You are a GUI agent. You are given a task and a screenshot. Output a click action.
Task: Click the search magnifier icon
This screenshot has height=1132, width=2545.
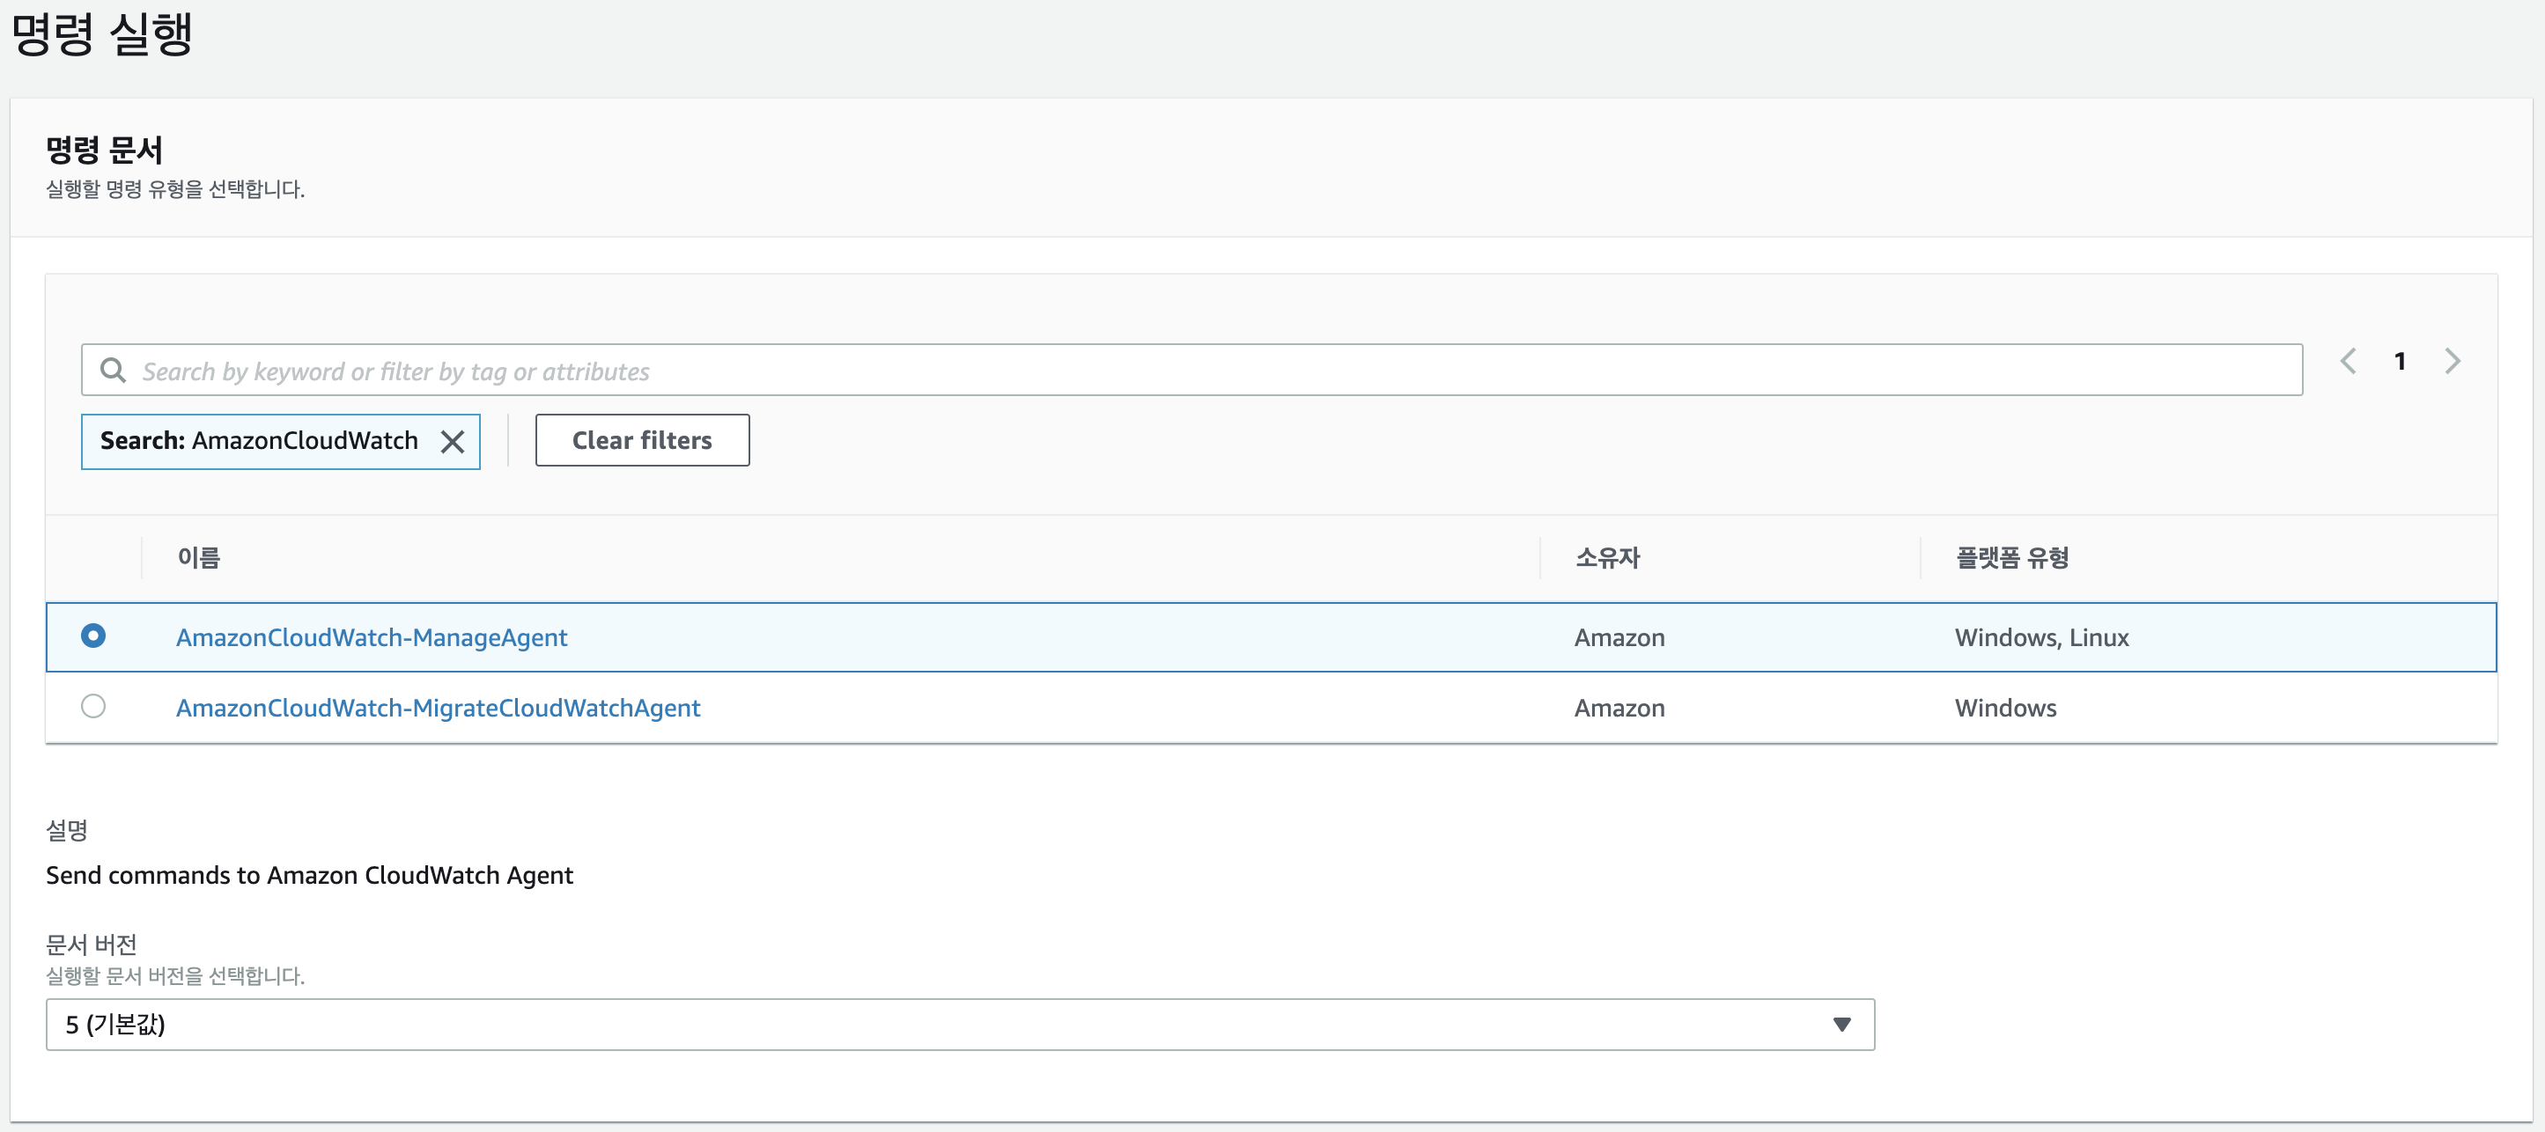click(114, 371)
